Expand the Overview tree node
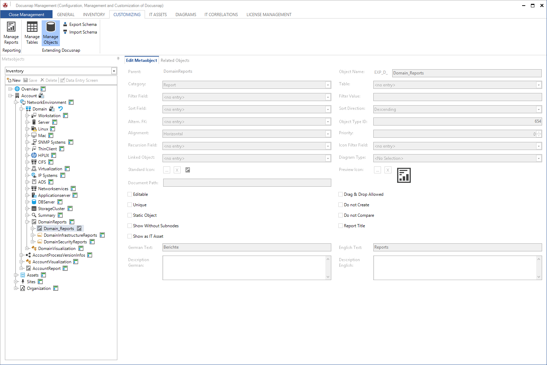The image size is (547, 365). [10, 89]
